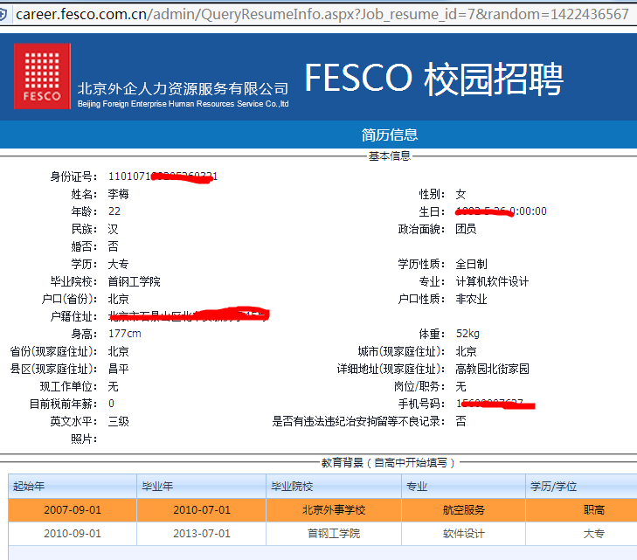Click the '手机号码:' label

[421, 404]
